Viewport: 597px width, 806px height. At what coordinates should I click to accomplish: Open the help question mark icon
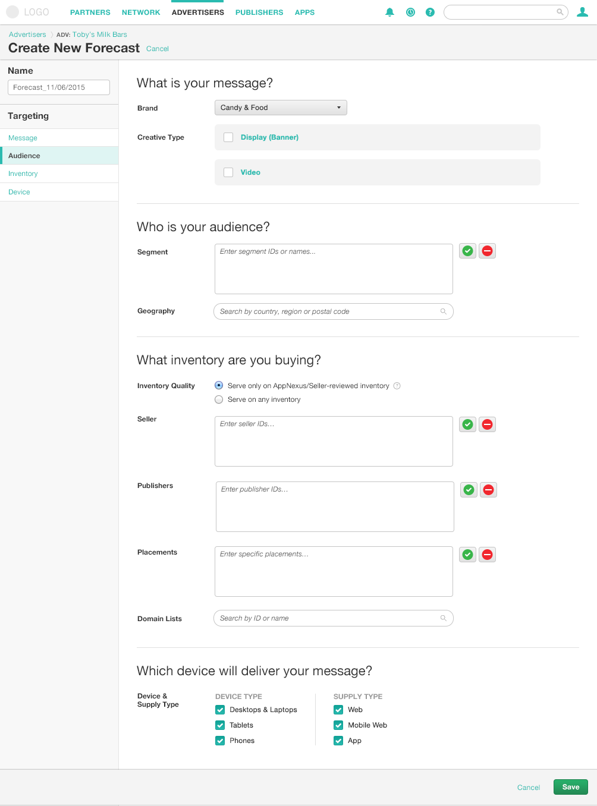click(430, 12)
